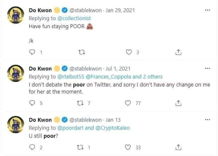
Task: Open more options on Jan 29, 2021 tweet
Action: (x=207, y=10)
